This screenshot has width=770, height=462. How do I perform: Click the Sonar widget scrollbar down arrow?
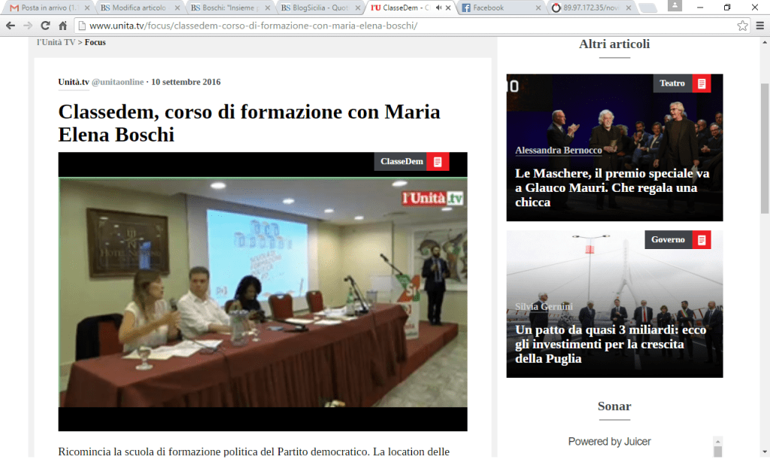click(x=717, y=451)
